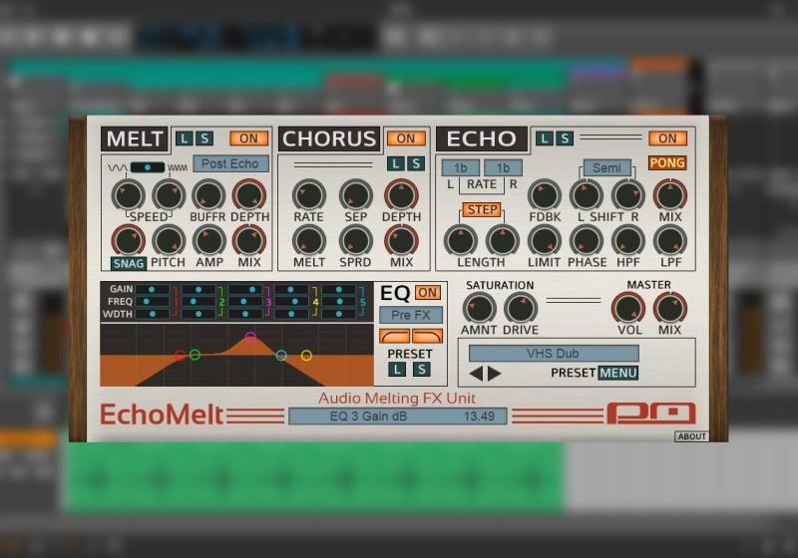Click the cyan EQ band 5 node
The width and height of the screenshot is (798, 558).
click(281, 356)
